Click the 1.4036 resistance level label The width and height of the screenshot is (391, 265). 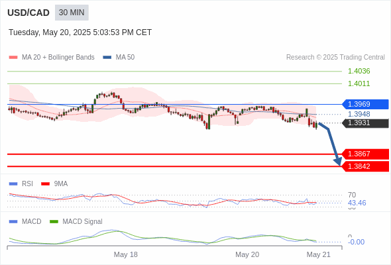[x=359, y=71]
